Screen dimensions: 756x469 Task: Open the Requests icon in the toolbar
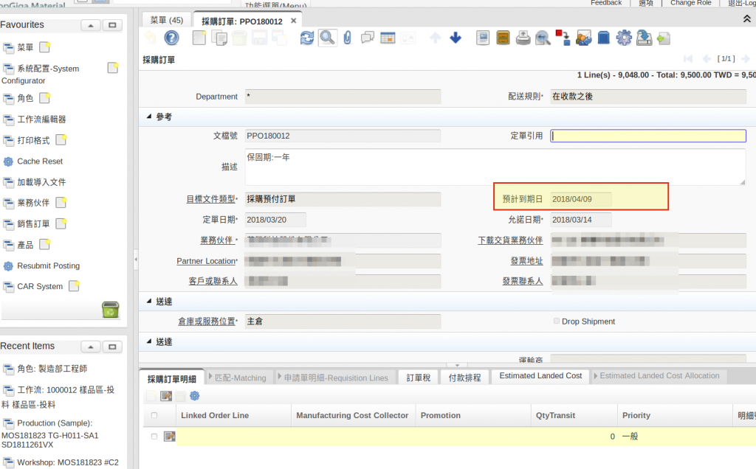[583, 38]
